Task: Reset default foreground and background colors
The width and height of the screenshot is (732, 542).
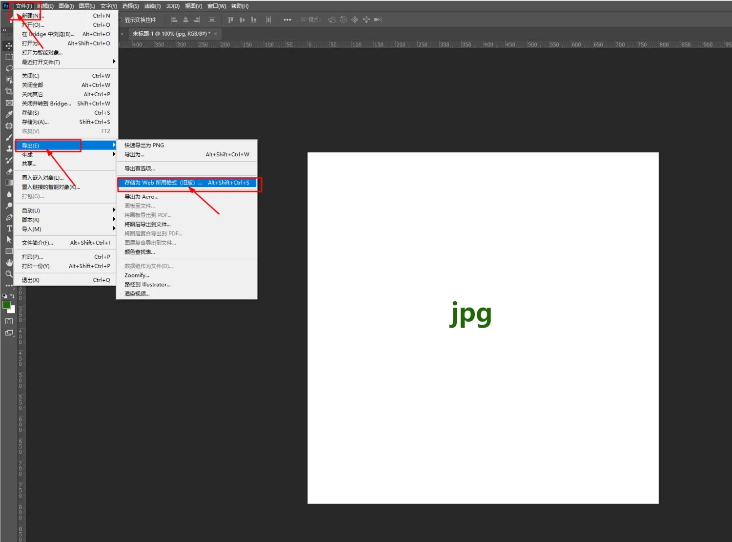Action: pyautogui.click(x=5, y=296)
